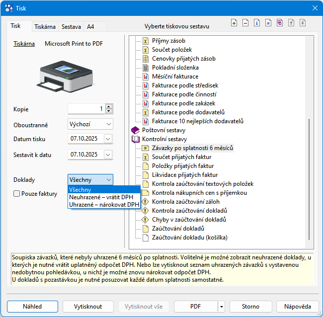
Task: Switch to the Tiskárna tab
Action: pos(45,26)
